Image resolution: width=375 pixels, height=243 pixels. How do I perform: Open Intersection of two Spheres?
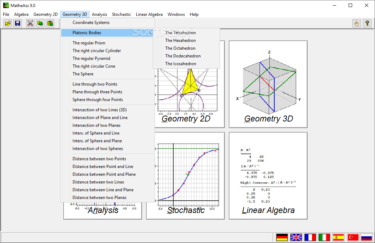[108, 149]
